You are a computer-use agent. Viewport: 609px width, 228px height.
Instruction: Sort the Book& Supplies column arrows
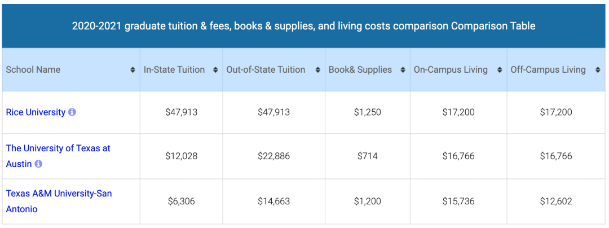click(403, 71)
